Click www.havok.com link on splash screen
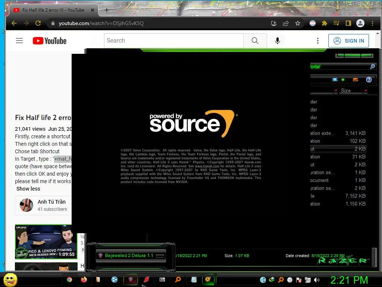Image resolution: width=382 pixels, height=287 pixels. click(207, 166)
